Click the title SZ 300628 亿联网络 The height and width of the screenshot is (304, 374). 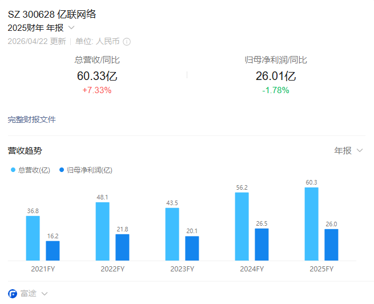[x=52, y=14]
